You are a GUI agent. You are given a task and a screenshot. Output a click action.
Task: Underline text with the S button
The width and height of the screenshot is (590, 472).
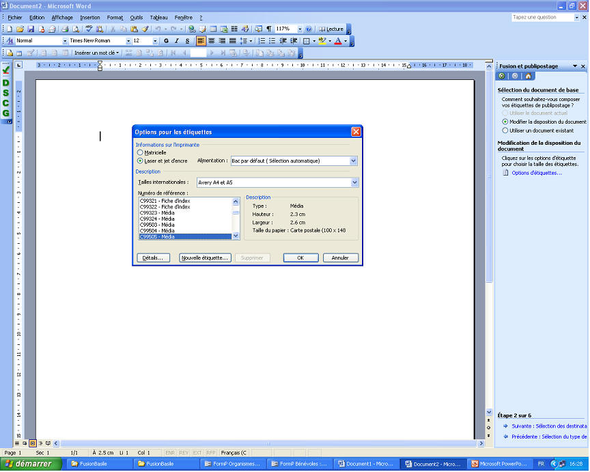pos(187,41)
